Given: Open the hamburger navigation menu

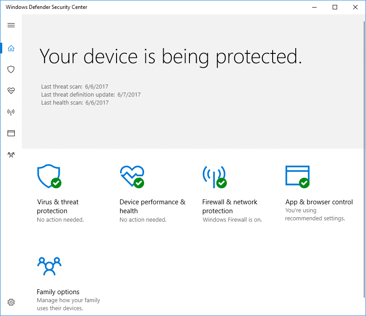Looking at the screenshot, I should [11, 25].
